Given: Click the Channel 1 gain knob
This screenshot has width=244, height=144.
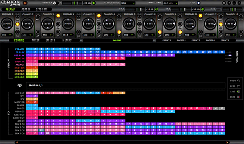Looking at the screenshot, I should coord(7,24).
